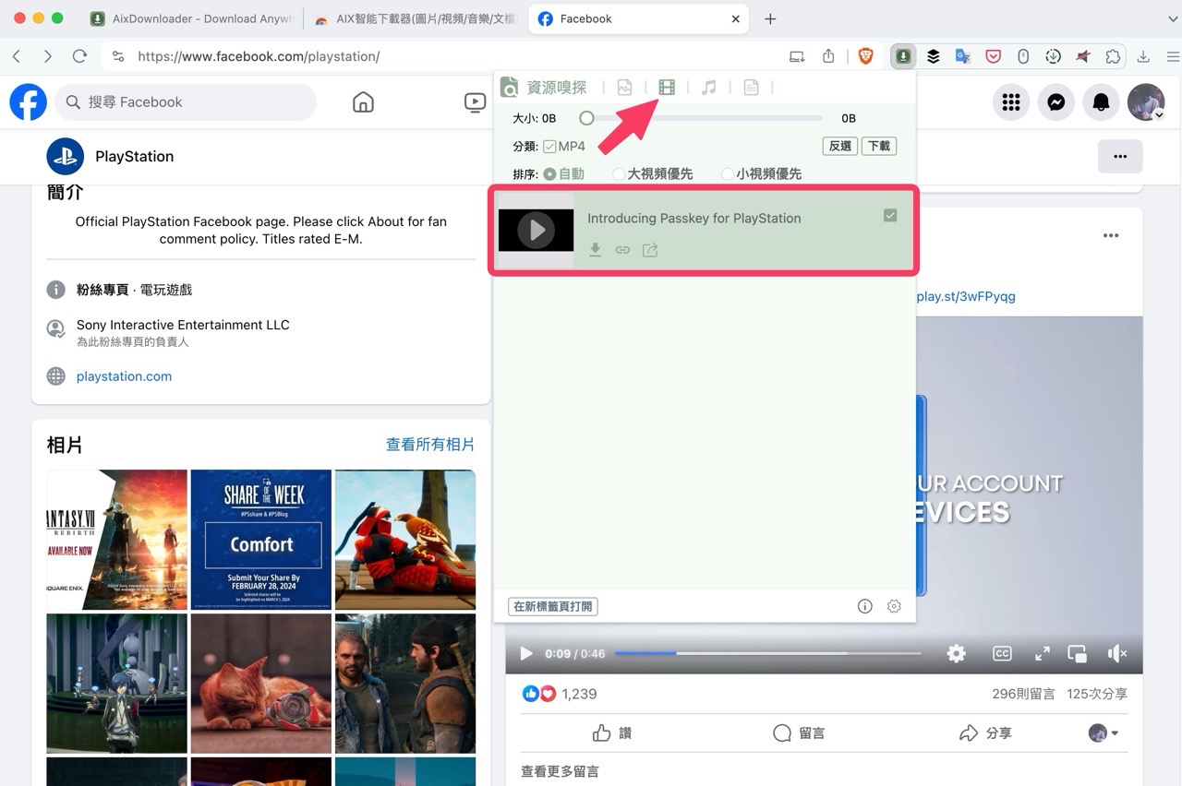This screenshot has height=786, width=1182.
Task: Open the circular dashed download extension
Action: tap(1053, 56)
